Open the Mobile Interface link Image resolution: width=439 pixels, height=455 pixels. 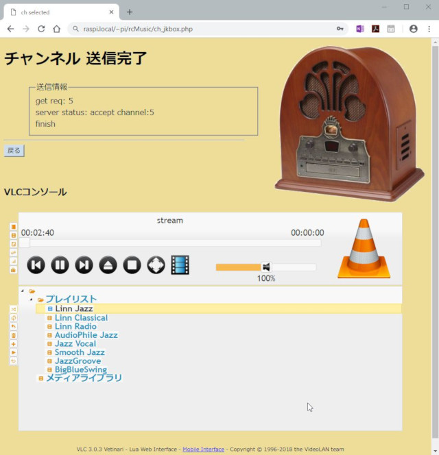point(203,450)
